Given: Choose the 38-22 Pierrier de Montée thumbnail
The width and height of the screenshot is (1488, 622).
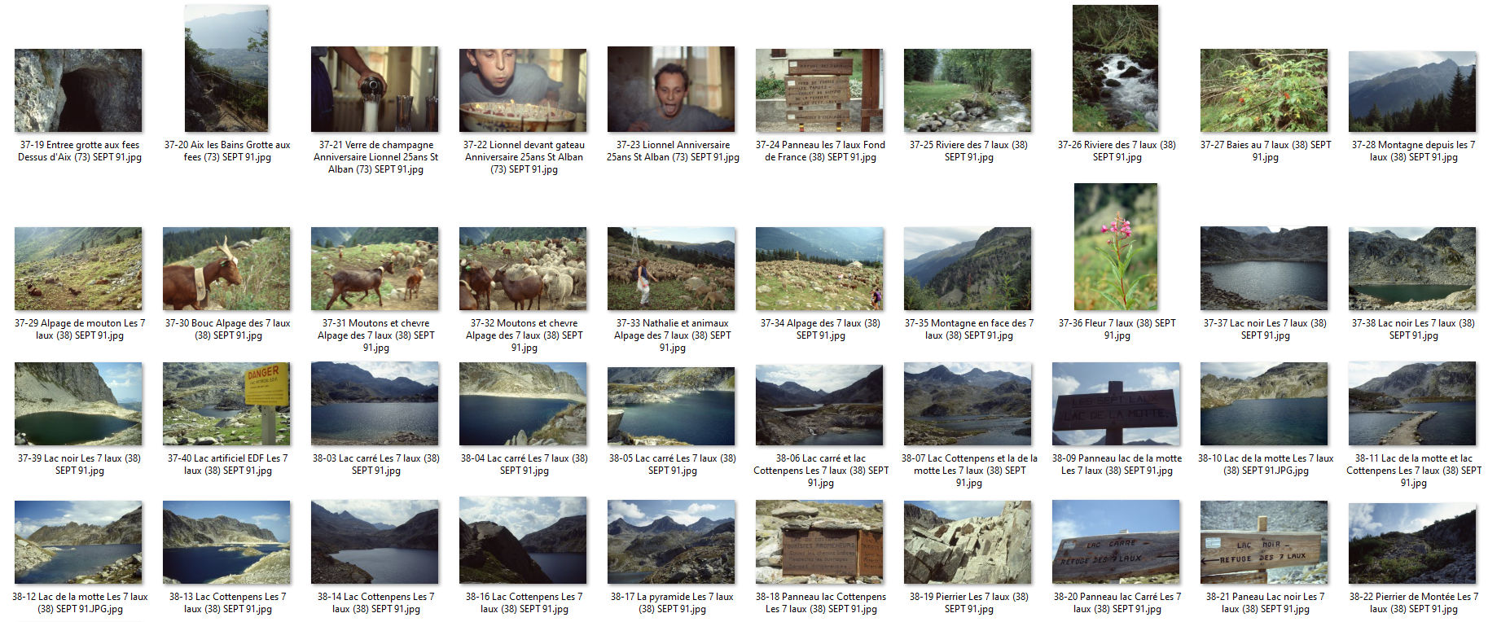Looking at the screenshot, I should (x=1412, y=543).
